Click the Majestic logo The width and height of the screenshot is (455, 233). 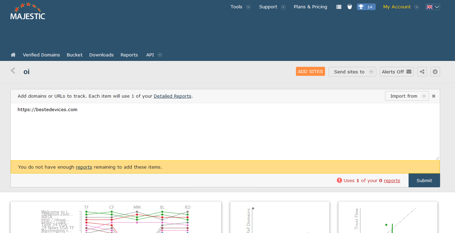click(x=28, y=11)
